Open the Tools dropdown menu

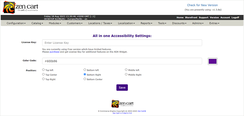[x=162, y=23]
